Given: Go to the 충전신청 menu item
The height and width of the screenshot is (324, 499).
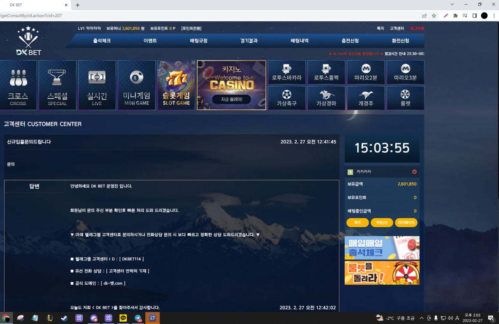Looking at the screenshot, I should 350,41.
